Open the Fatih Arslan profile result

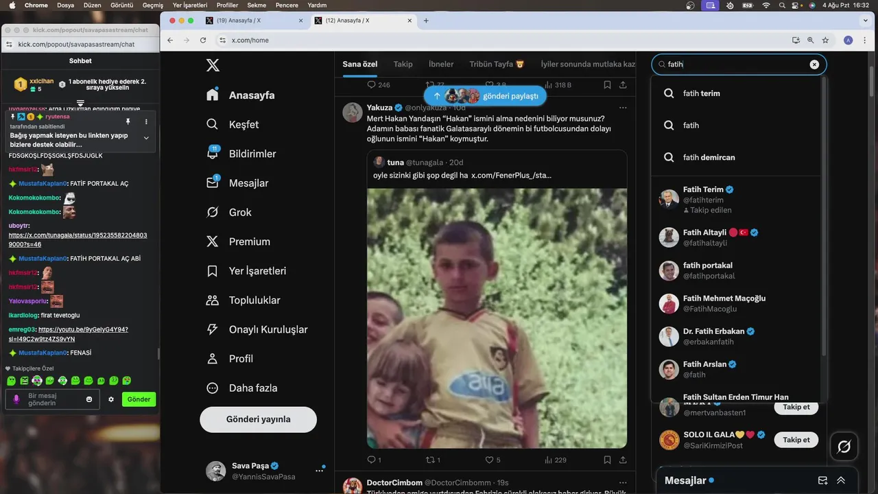pos(735,369)
